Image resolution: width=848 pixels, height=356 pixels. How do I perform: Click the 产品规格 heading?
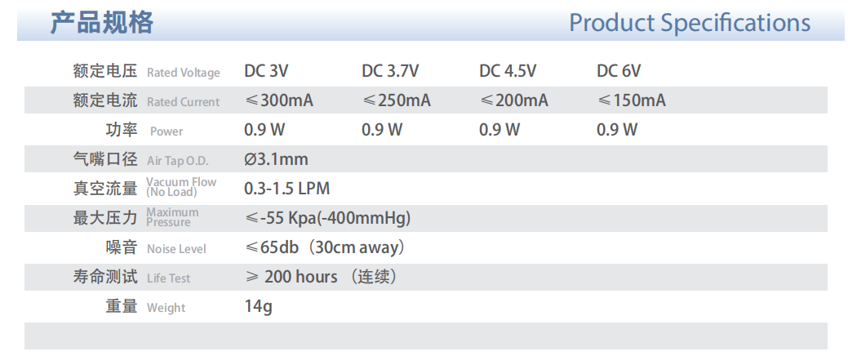coord(102,23)
